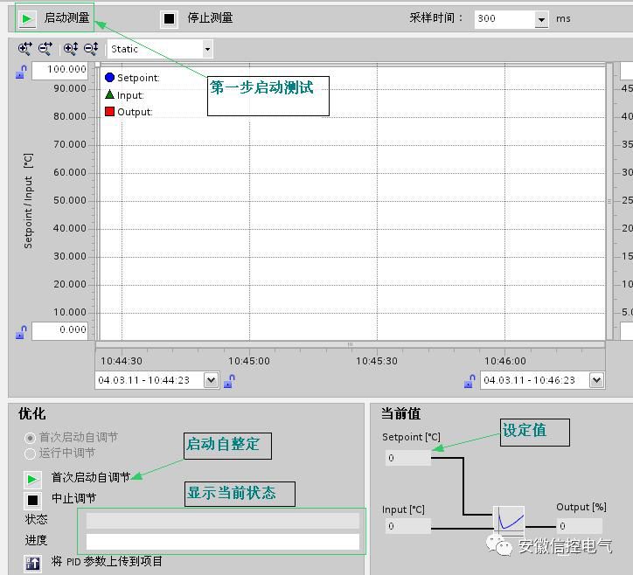Click the vertical splitter handle right of chart
633x575 pixels.
click(609, 201)
